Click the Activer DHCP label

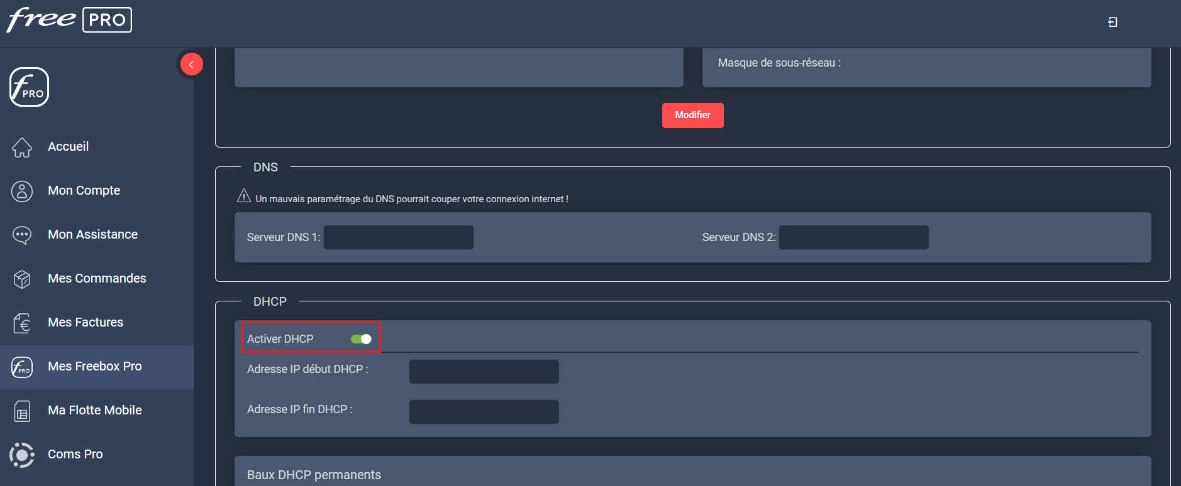(x=280, y=339)
